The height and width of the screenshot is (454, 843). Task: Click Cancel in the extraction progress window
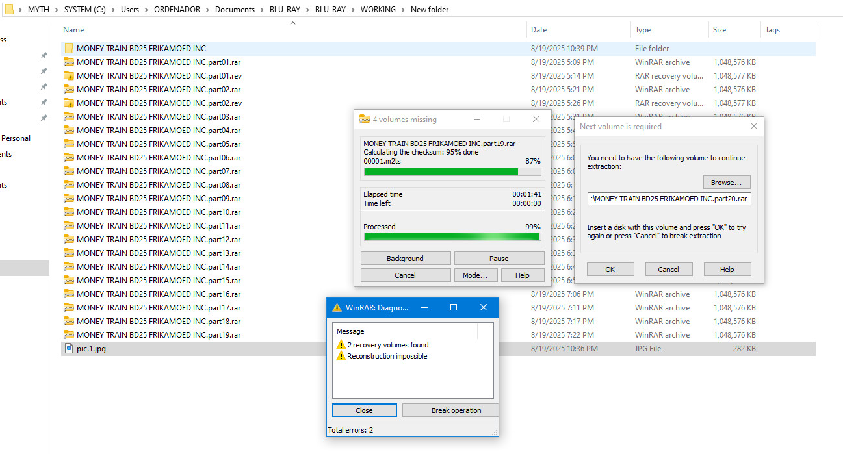pos(405,275)
